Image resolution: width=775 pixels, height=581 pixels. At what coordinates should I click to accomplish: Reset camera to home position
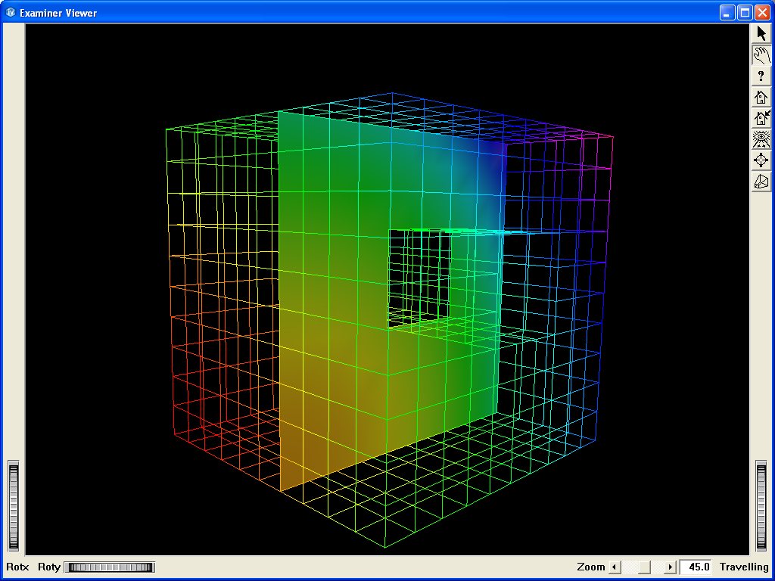click(761, 97)
